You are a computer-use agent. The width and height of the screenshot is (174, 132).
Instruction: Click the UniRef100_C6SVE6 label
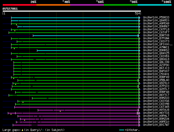[x=156, y=56]
